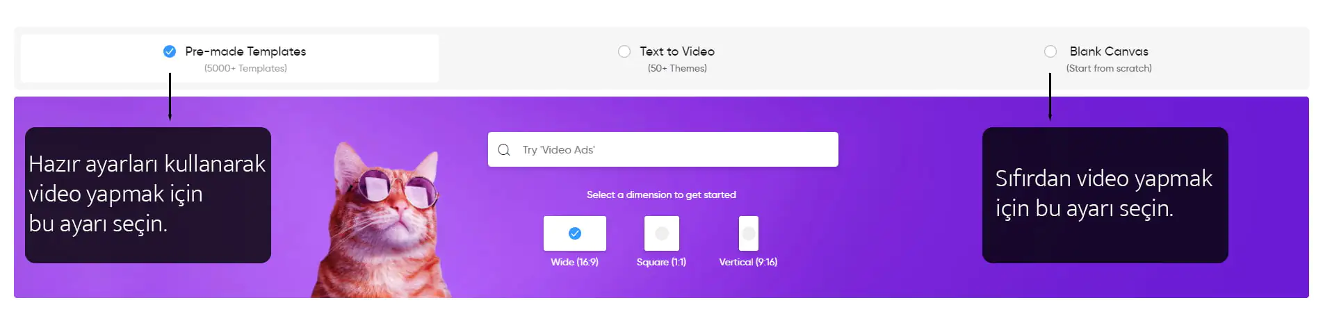Switch to the "Text to Video" tab title
This screenshot has width=1323, height=314.
677,51
